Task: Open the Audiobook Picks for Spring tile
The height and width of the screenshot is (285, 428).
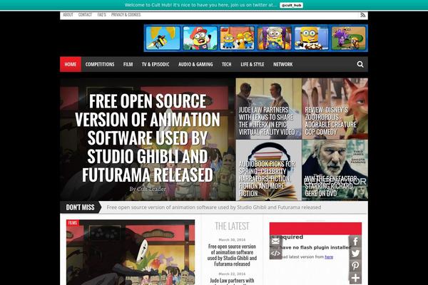Action: coord(269,170)
